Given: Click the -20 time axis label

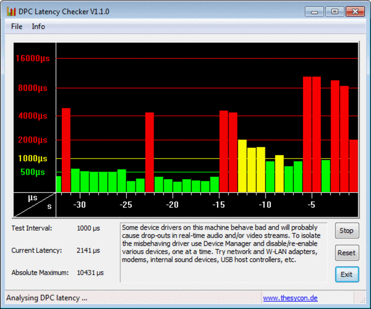Looking at the screenshot, I should 172,205.
